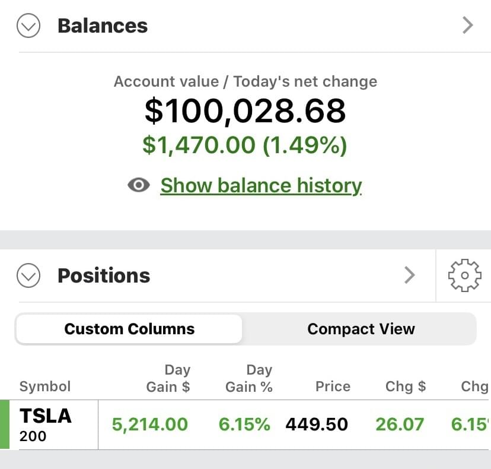Viewport: 491px width, 469px height.
Task: Tap TSLA day gain 5,214.00 value
Action: pos(150,424)
